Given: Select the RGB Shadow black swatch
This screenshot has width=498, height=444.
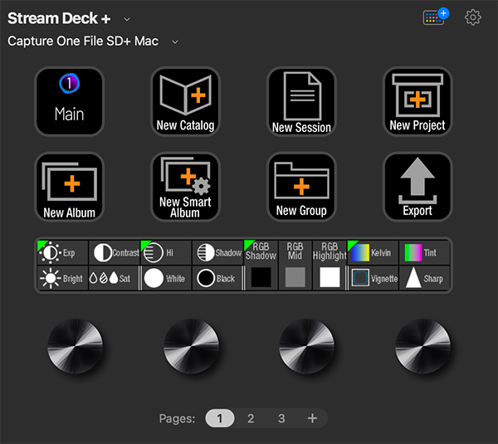Looking at the screenshot, I should click(x=261, y=277).
